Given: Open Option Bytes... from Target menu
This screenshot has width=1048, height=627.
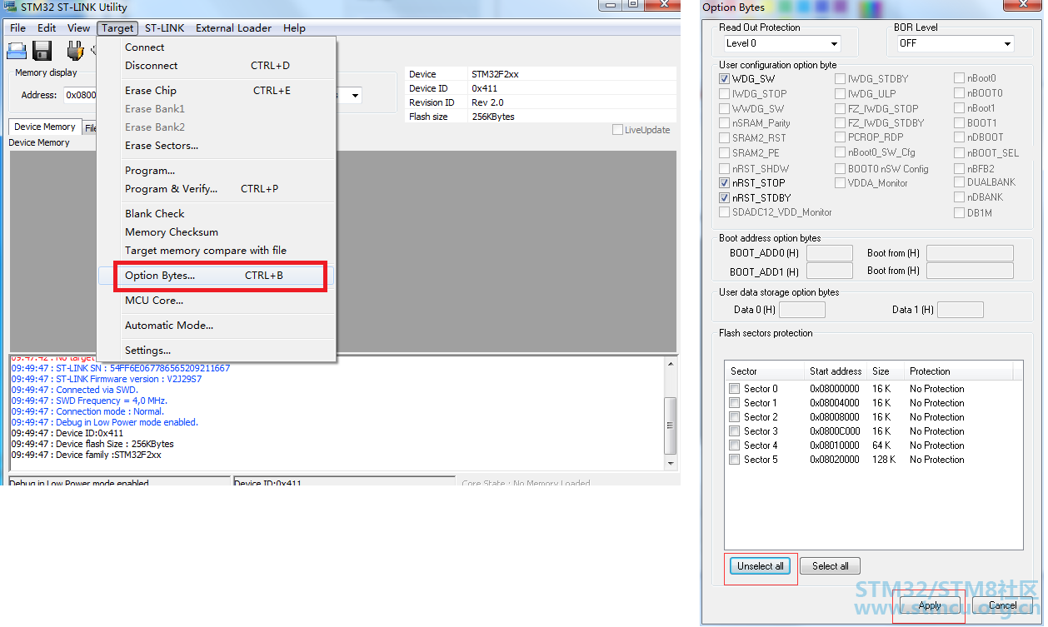Looking at the screenshot, I should click(x=217, y=276).
